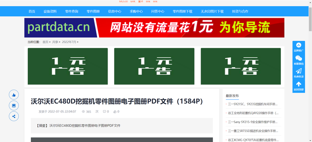
Task: Click the 共享 breadcrumb link
Action: [x=55, y=42]
